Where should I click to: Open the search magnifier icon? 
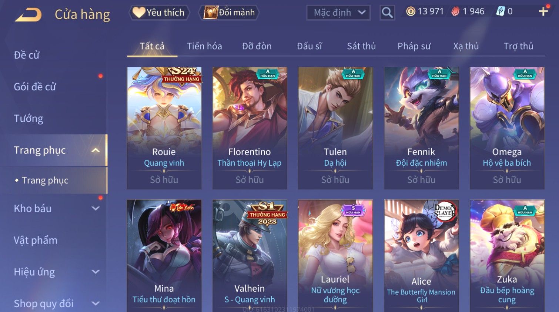point(387,13)
